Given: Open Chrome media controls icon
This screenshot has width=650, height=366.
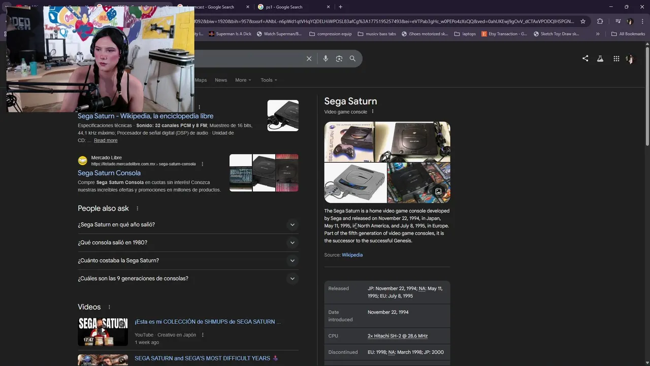Looking at the screenshot, I should click(x=617, y=21).
